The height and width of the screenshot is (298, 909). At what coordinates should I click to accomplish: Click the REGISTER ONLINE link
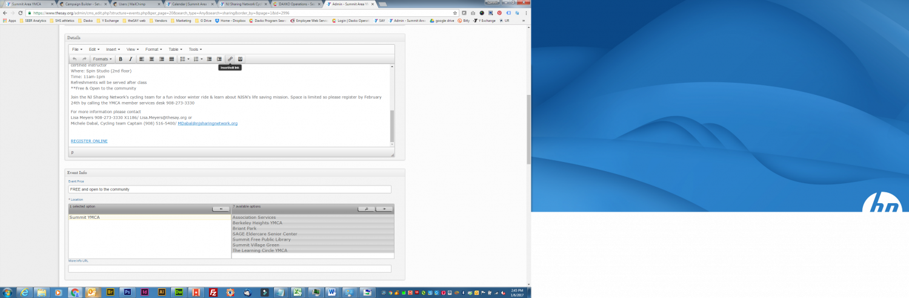(x=89, y=141)
